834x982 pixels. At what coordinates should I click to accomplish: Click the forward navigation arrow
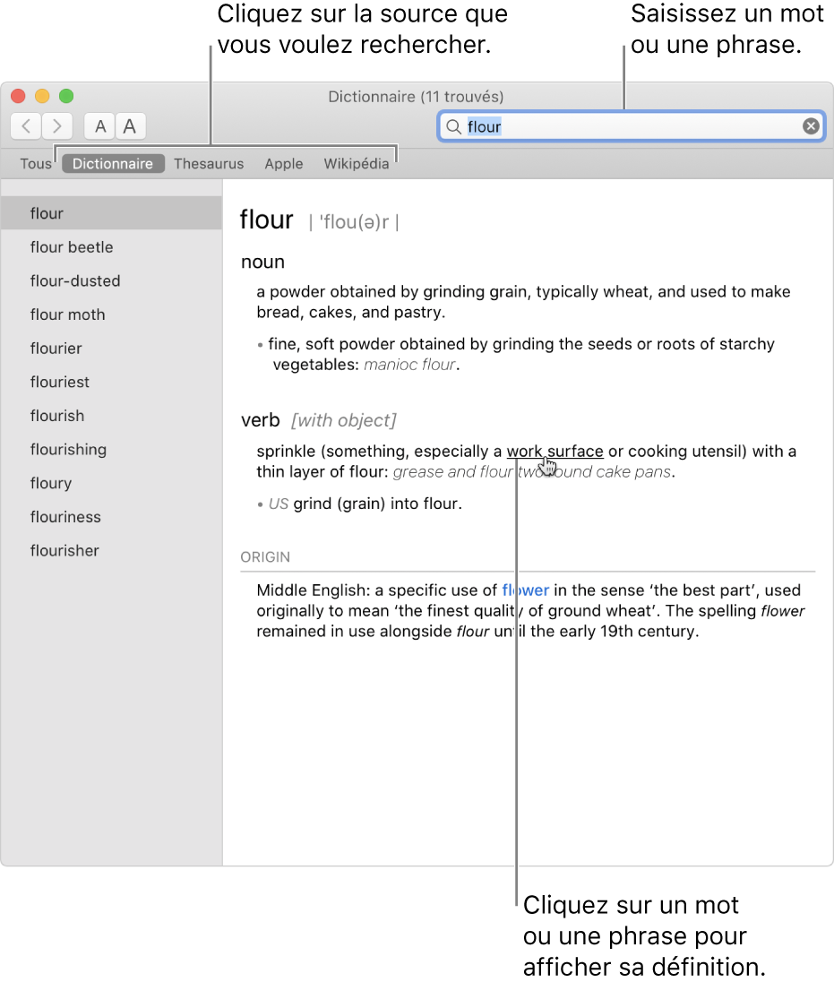(57, 126)
